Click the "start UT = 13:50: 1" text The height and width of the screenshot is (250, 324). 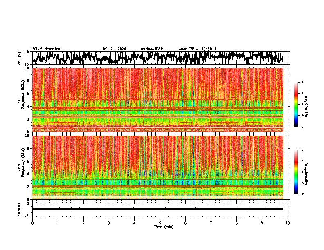click(198, 49)
